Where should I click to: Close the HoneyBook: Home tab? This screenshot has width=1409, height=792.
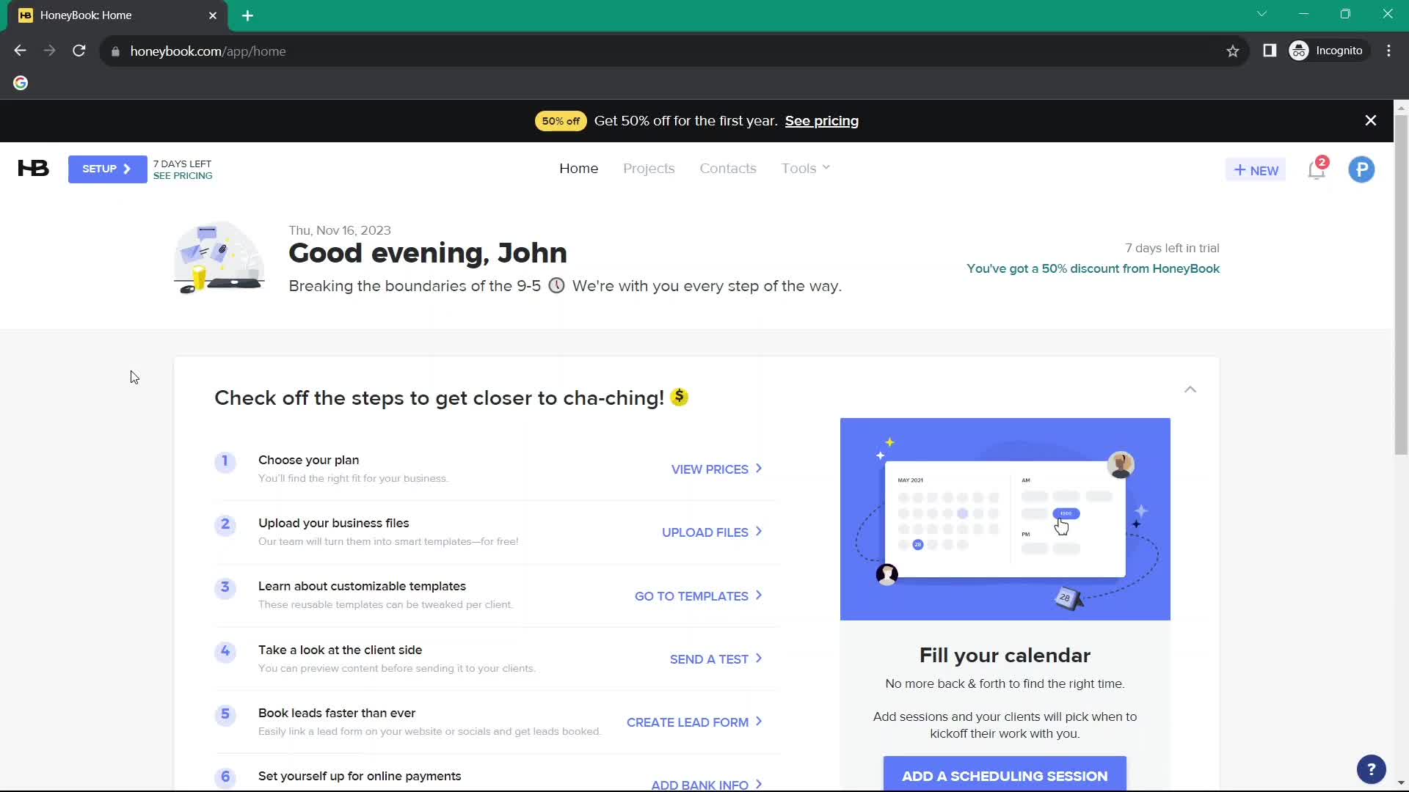coord(213,15)
